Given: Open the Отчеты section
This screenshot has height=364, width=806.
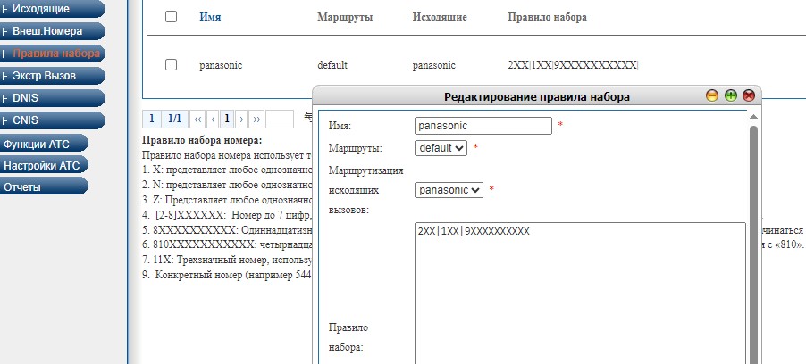Looking at the screenshot, I should point(44,186).
